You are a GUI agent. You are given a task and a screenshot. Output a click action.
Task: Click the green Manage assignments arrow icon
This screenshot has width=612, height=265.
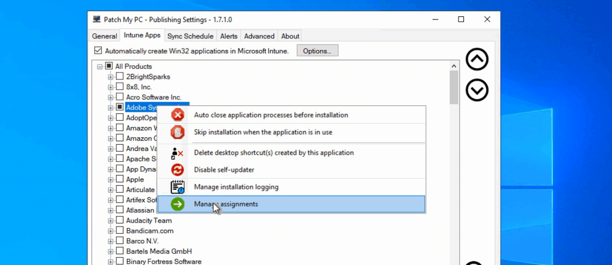pyautogui.click(x=178, y=204)
